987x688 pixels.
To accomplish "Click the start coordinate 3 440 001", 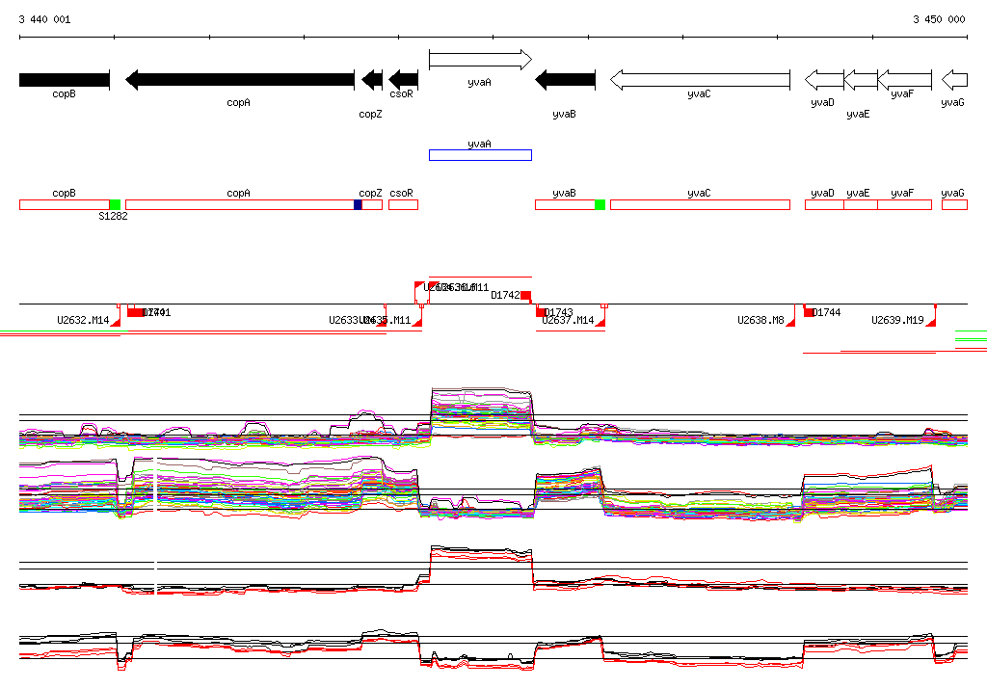I will [x=44, y=19].
